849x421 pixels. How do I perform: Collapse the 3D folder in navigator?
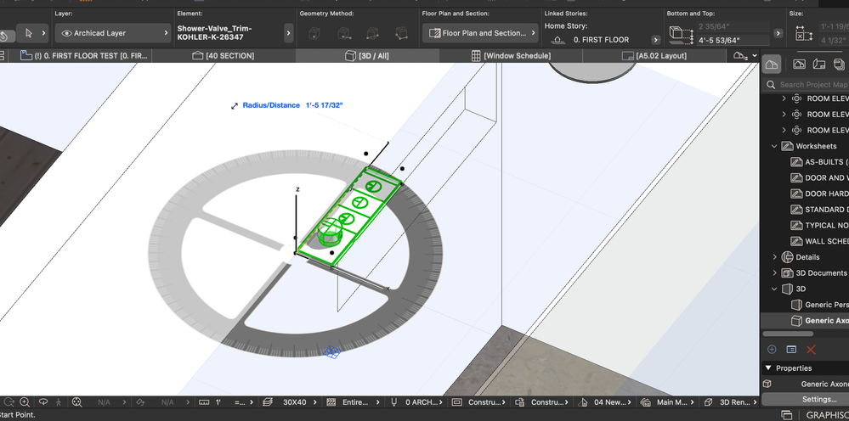coord(774,289)
